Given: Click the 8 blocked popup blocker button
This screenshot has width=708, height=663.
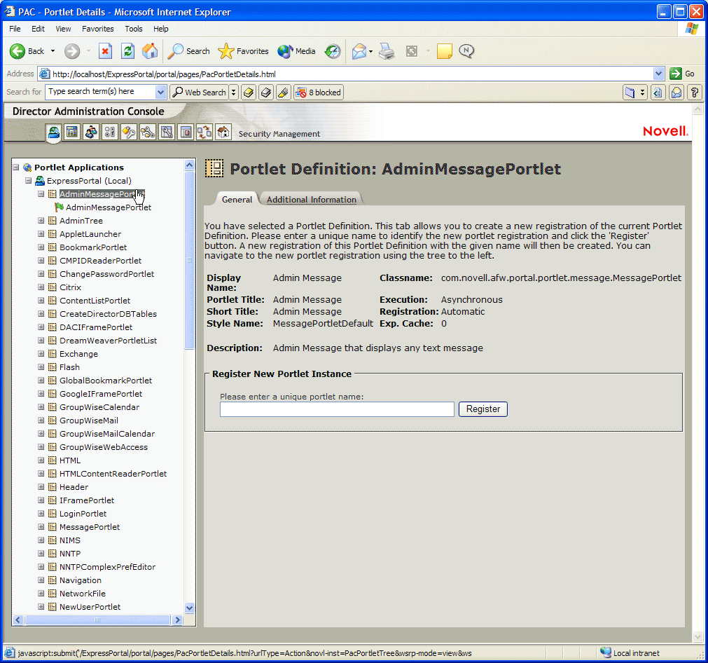Looking at the screenshot, I should tap(319, 93).
